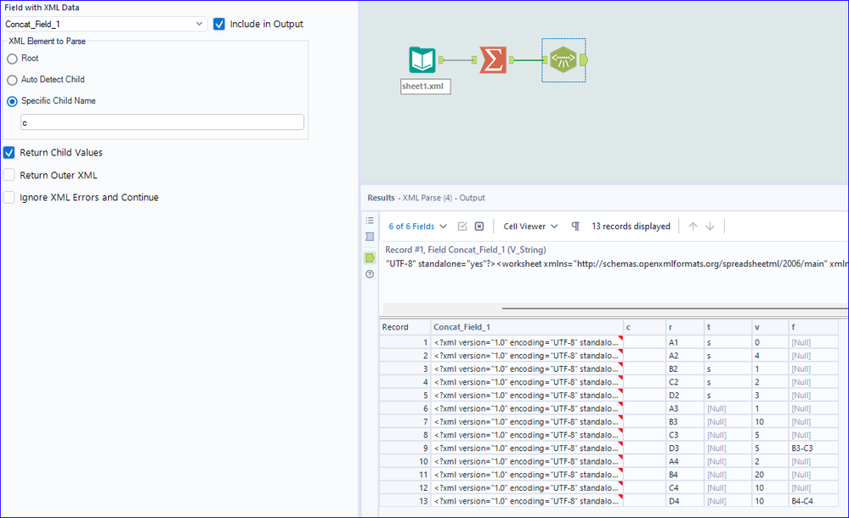Select the XML Parse tool on canvas

(x=563, y=59)
